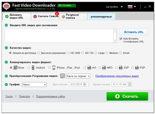Click the purple download list icon

point(35,17)
